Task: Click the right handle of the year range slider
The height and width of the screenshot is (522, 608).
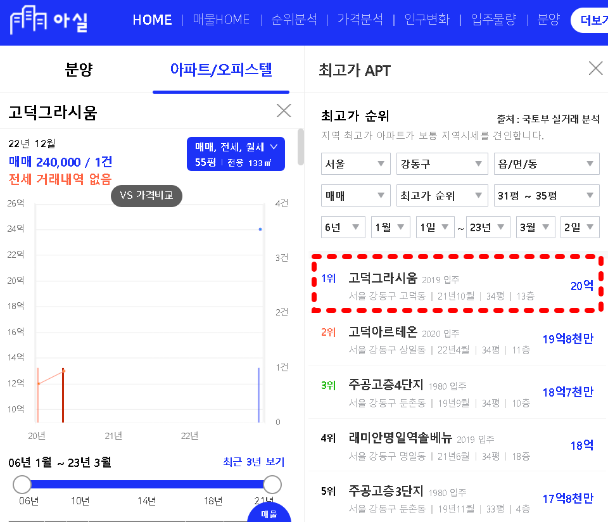Action: click(272, 485)
